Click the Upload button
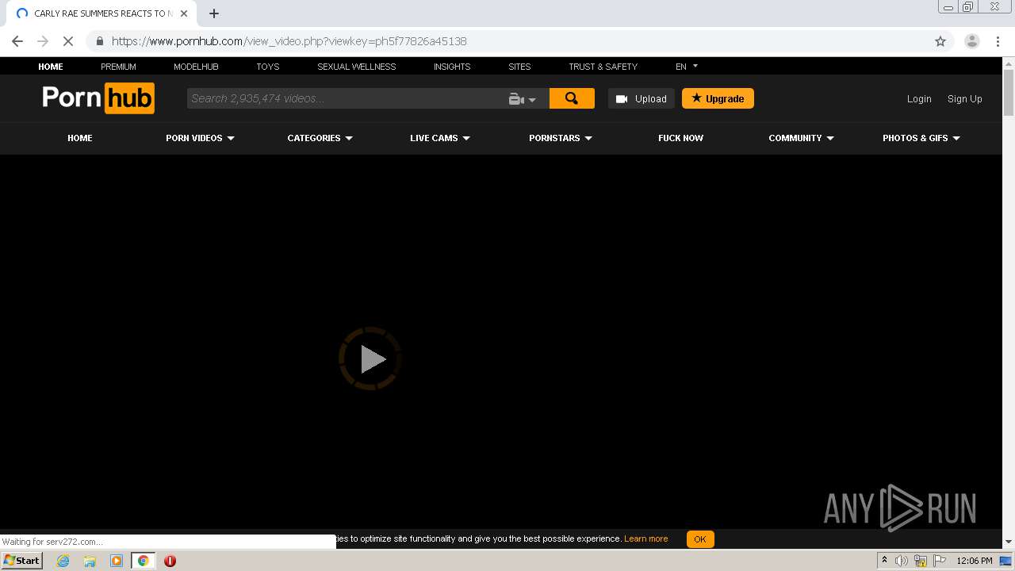Screen dimensions: 1015x571 [642, 98]
